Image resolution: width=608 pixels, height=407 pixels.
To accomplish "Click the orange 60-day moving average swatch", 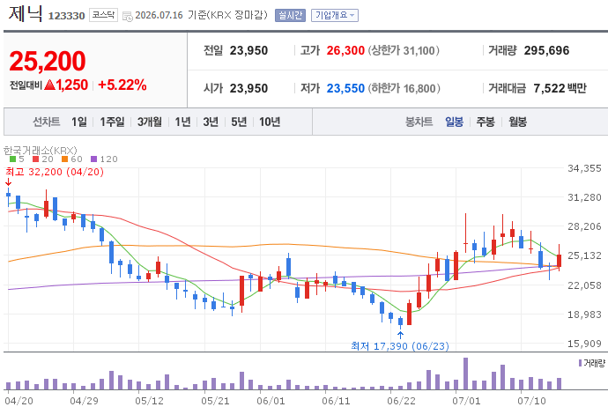I will click(x=64, y=159).
